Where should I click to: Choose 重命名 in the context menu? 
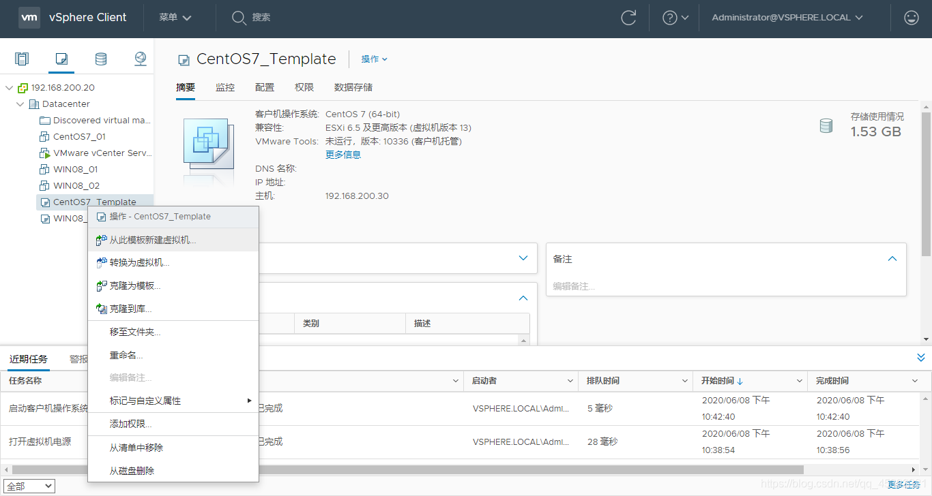point(173,355)
